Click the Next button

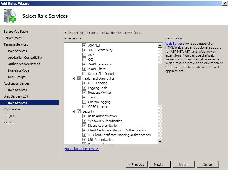click(159, 164)
